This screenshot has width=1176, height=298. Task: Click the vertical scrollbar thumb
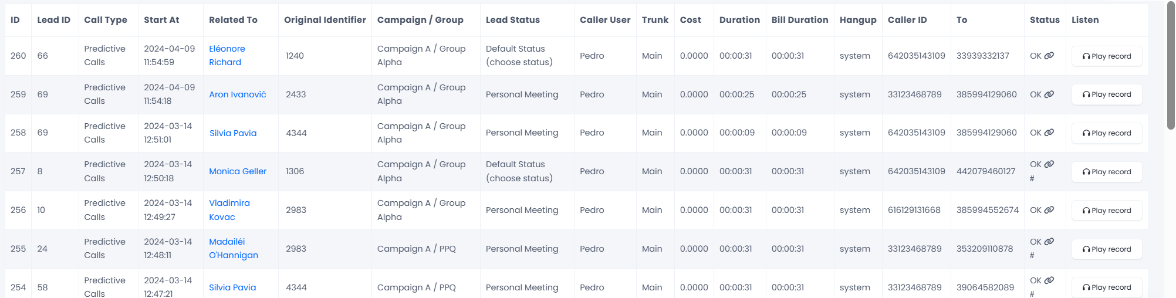1171,65
